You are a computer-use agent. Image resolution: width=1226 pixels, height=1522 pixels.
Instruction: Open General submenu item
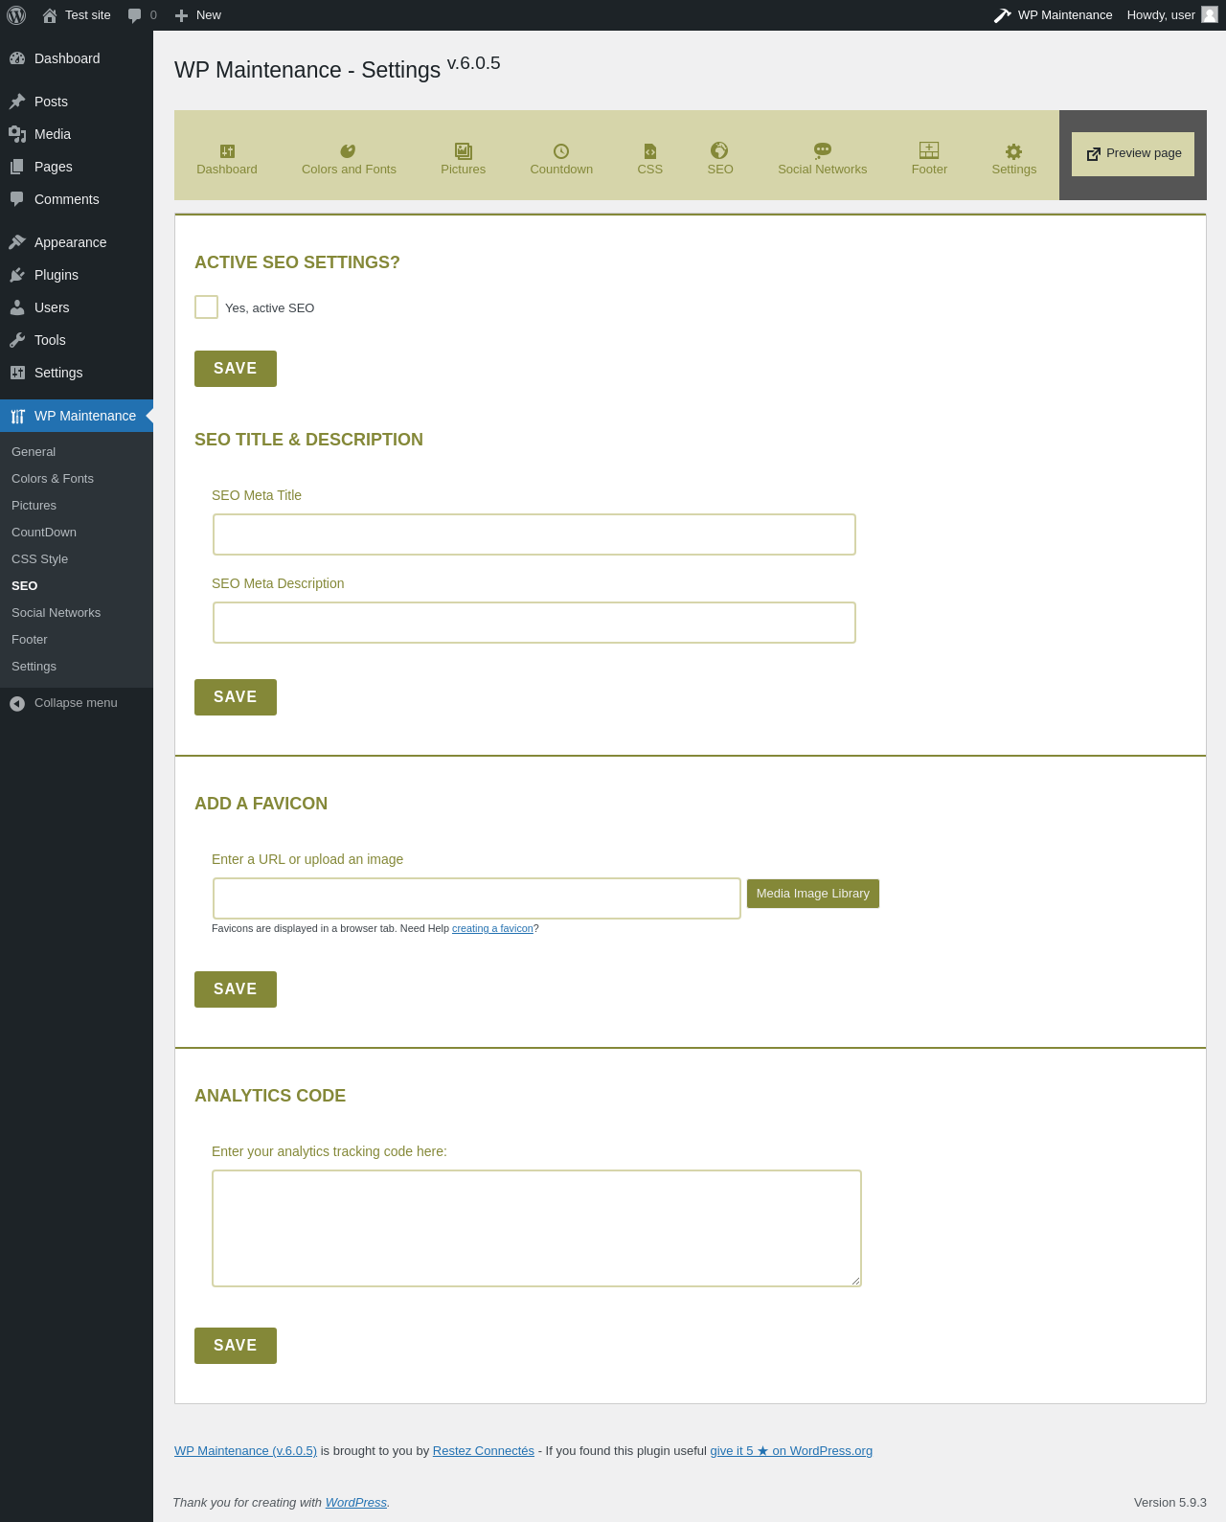(34, 452)
